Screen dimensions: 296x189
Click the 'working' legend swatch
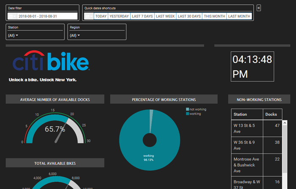point(187,114)
